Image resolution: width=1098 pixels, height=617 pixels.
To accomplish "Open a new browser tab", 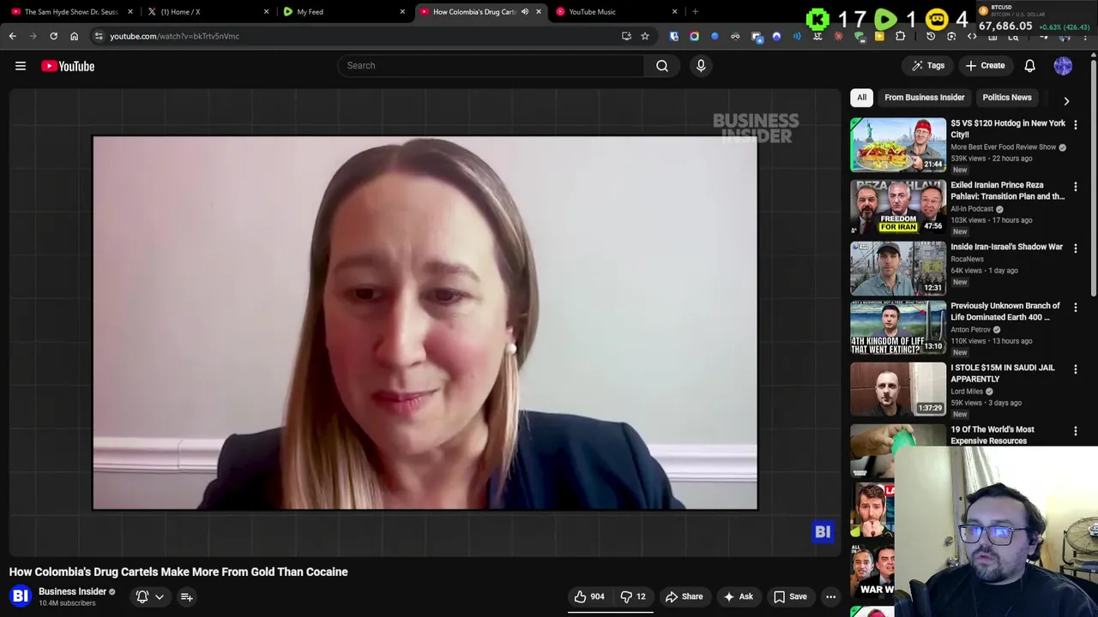I will click(x=695, y=12).
